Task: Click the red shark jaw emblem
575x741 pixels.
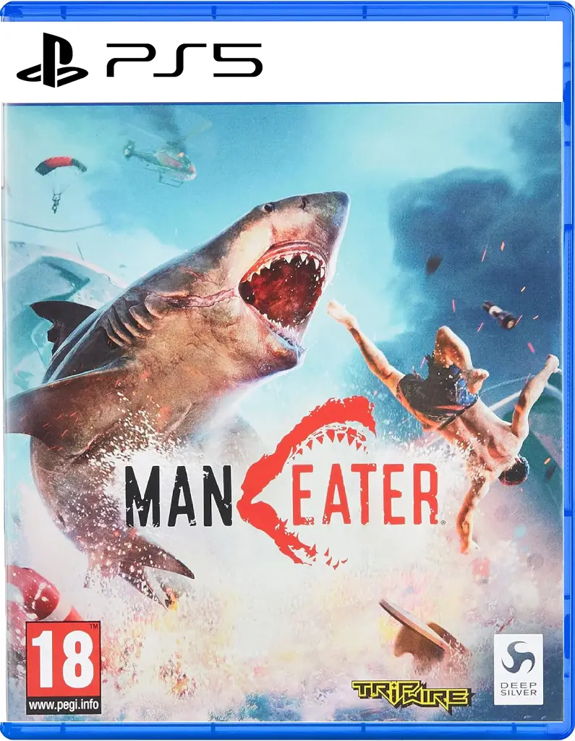Action: 307,482
